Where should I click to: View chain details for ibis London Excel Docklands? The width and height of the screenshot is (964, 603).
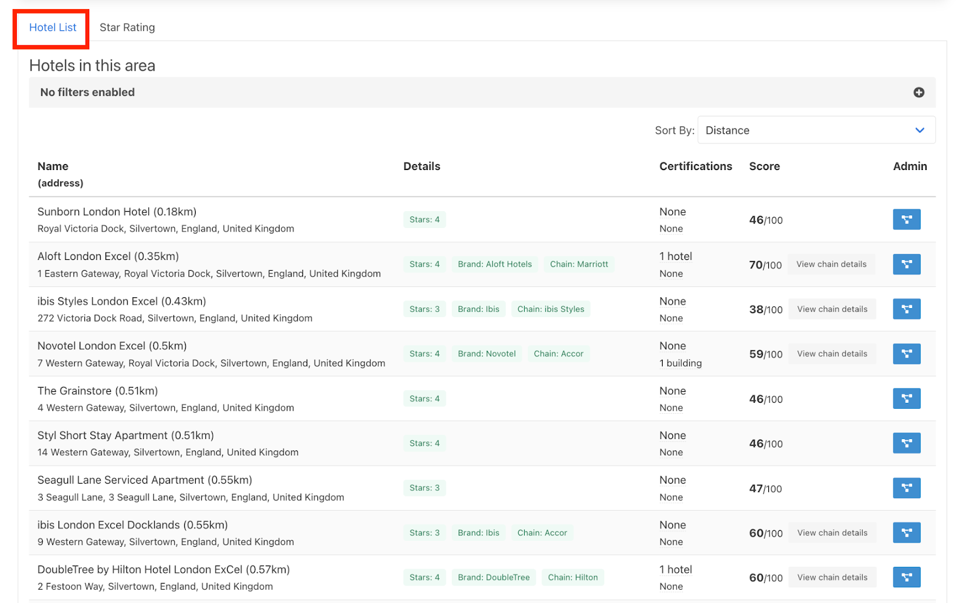[832, 533]
